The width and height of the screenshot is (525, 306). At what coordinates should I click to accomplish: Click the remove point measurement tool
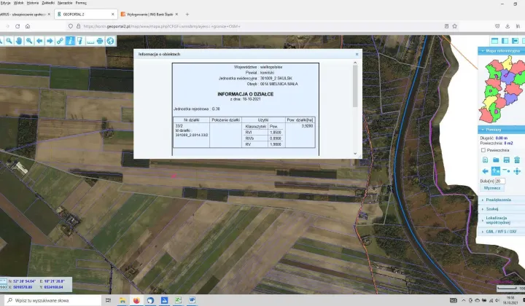pyautogui.click(x=507, y=171)
